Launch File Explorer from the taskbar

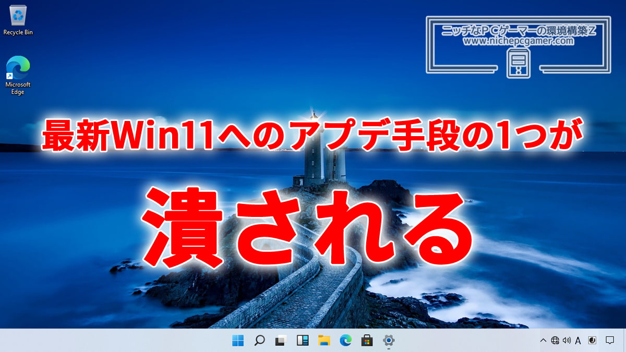324,341
